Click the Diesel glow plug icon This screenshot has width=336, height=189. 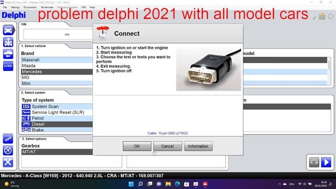click(26, 124)
